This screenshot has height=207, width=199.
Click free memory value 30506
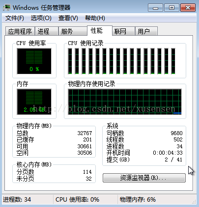pyautogui.click(x=85, y=153)
